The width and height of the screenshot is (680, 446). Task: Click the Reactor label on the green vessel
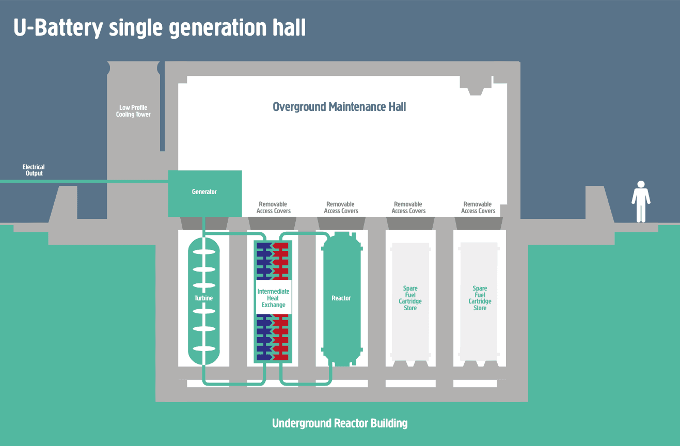pyautogui.click(x=341, y=298)
